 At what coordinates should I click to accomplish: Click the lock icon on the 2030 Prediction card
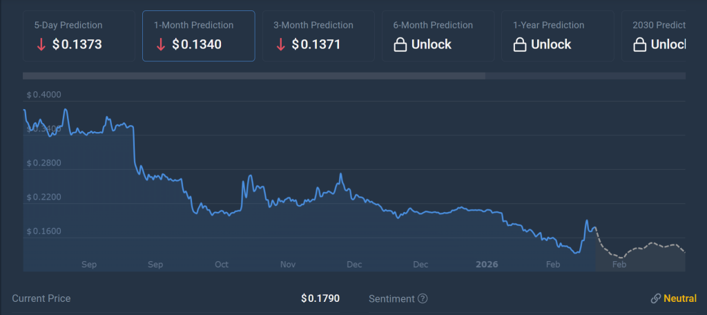point(639,45)
